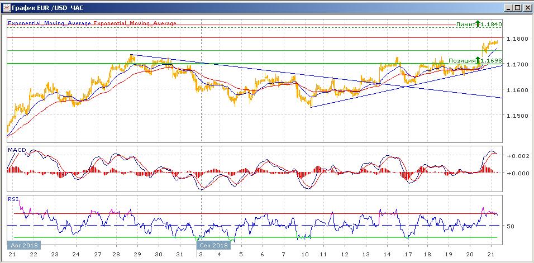Click the green arrow next to Лимит
The height and width of the screenshot is (263, 534).
click(x=478, y=24)
